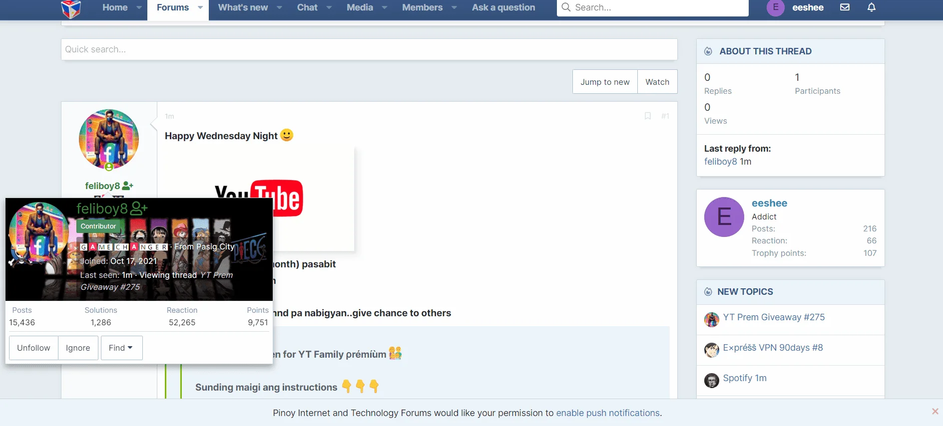Viewport: 943px width, 426px height.
Task: Expand the Forums menu arrow
Action: click(x=200, y=7)
